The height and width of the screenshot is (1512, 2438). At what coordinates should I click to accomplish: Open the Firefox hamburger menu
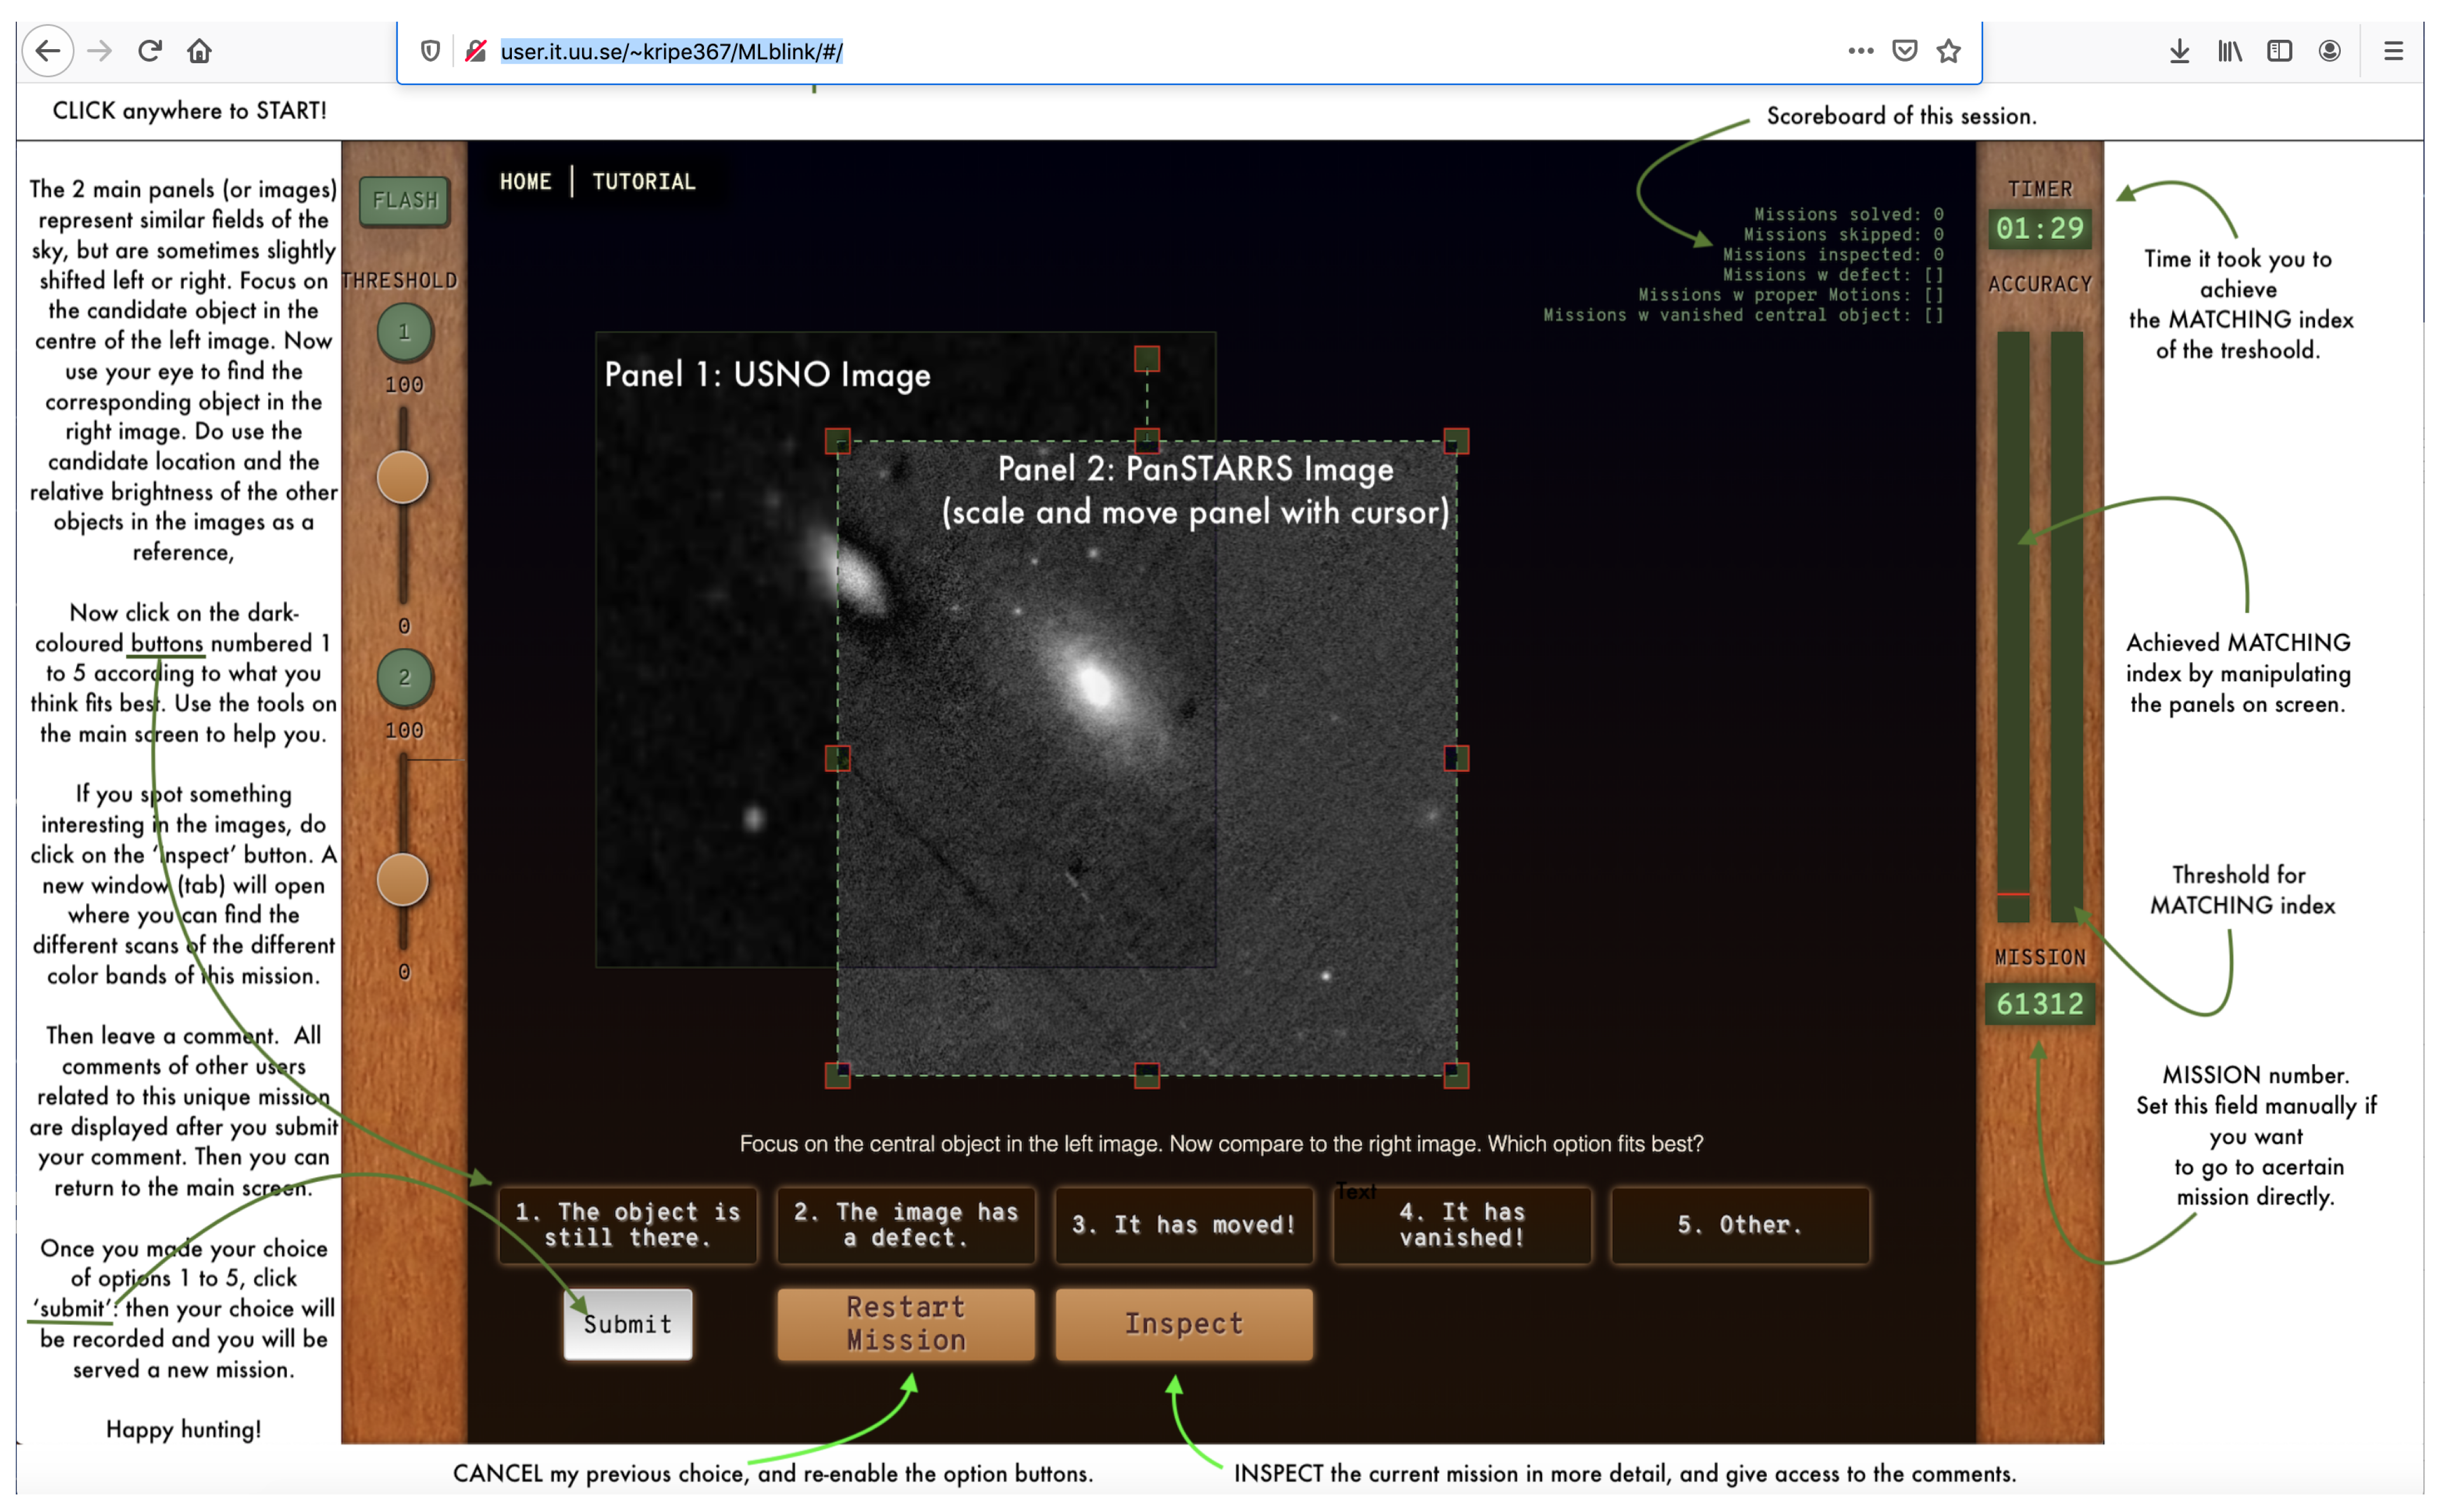tap(2393, 50)
